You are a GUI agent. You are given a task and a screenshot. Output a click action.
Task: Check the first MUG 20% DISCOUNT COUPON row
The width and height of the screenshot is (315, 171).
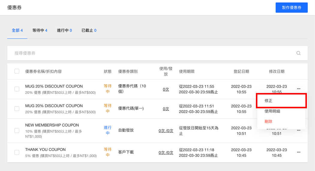click(17, 89)
